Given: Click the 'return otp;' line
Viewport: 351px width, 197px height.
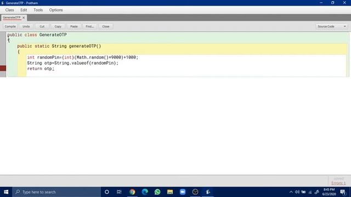Looking at the screenshot, I should (x=41, y=68).
